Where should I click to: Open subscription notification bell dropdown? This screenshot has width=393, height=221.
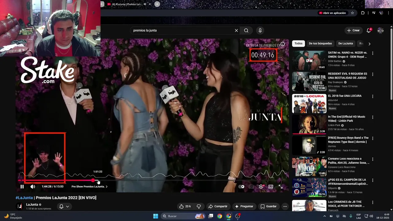click(64, 206)
